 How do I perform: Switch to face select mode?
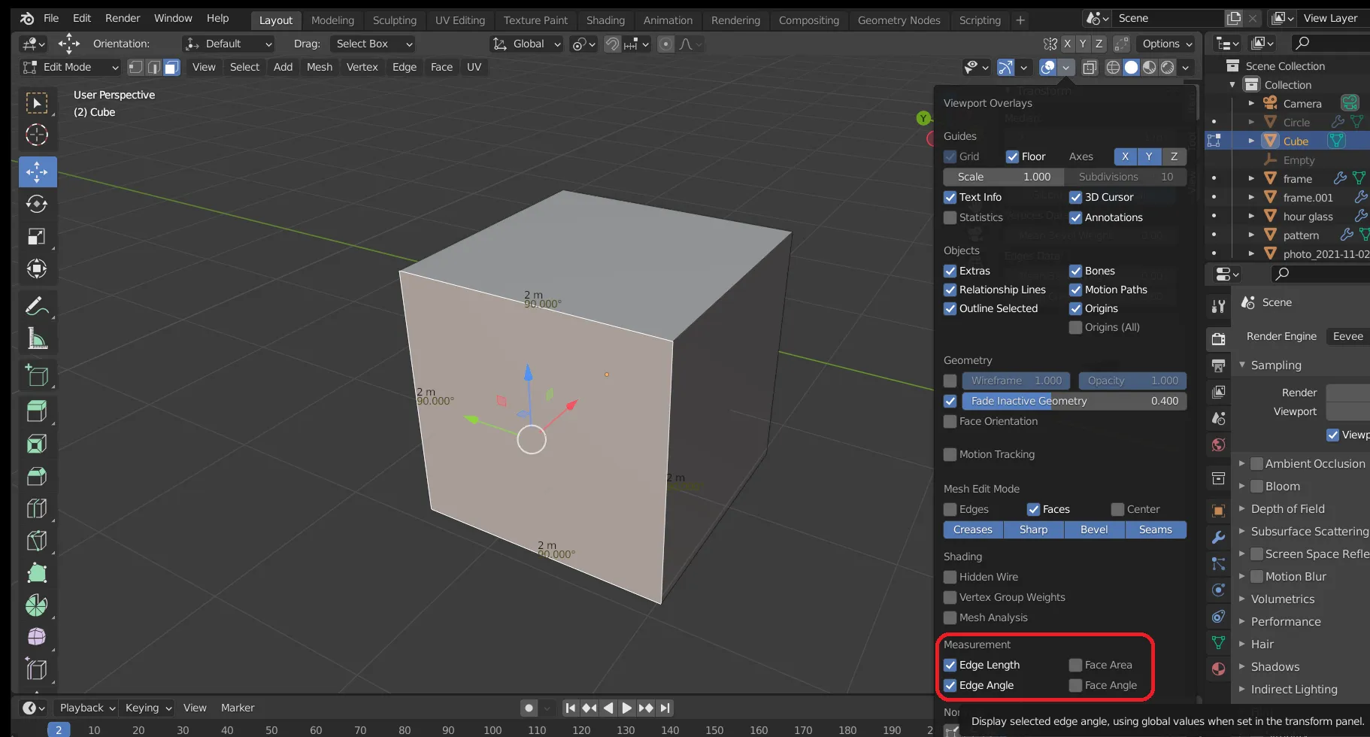coord(171,68)
